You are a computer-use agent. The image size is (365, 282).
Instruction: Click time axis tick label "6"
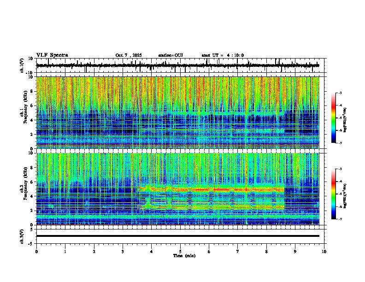[209, 252]
